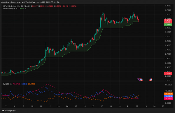Click date 21 on the time axis

128,106
